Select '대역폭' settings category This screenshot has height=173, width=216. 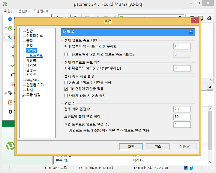click(31, 50)
